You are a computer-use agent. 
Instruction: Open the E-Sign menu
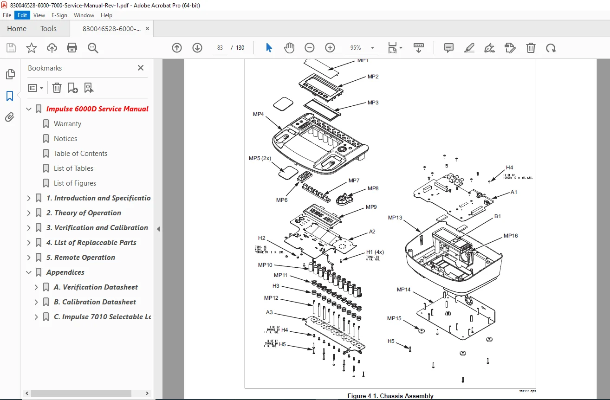click(x=59, y=15)
